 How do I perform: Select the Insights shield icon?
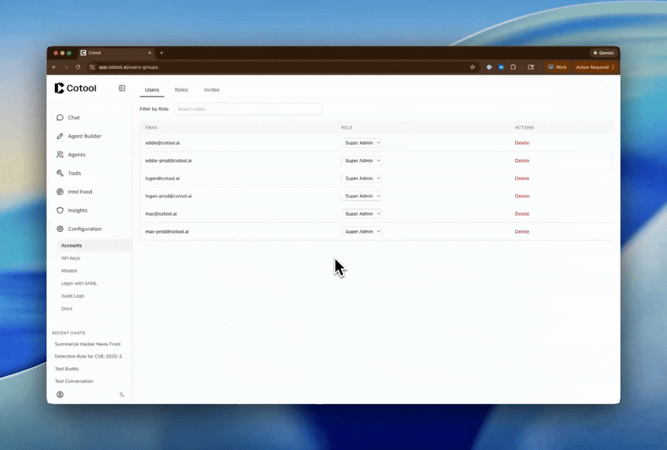60,210
